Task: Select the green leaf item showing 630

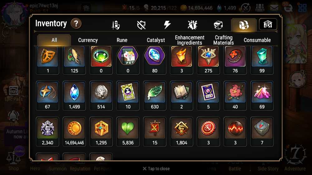Action: click(x=155, y=96)
